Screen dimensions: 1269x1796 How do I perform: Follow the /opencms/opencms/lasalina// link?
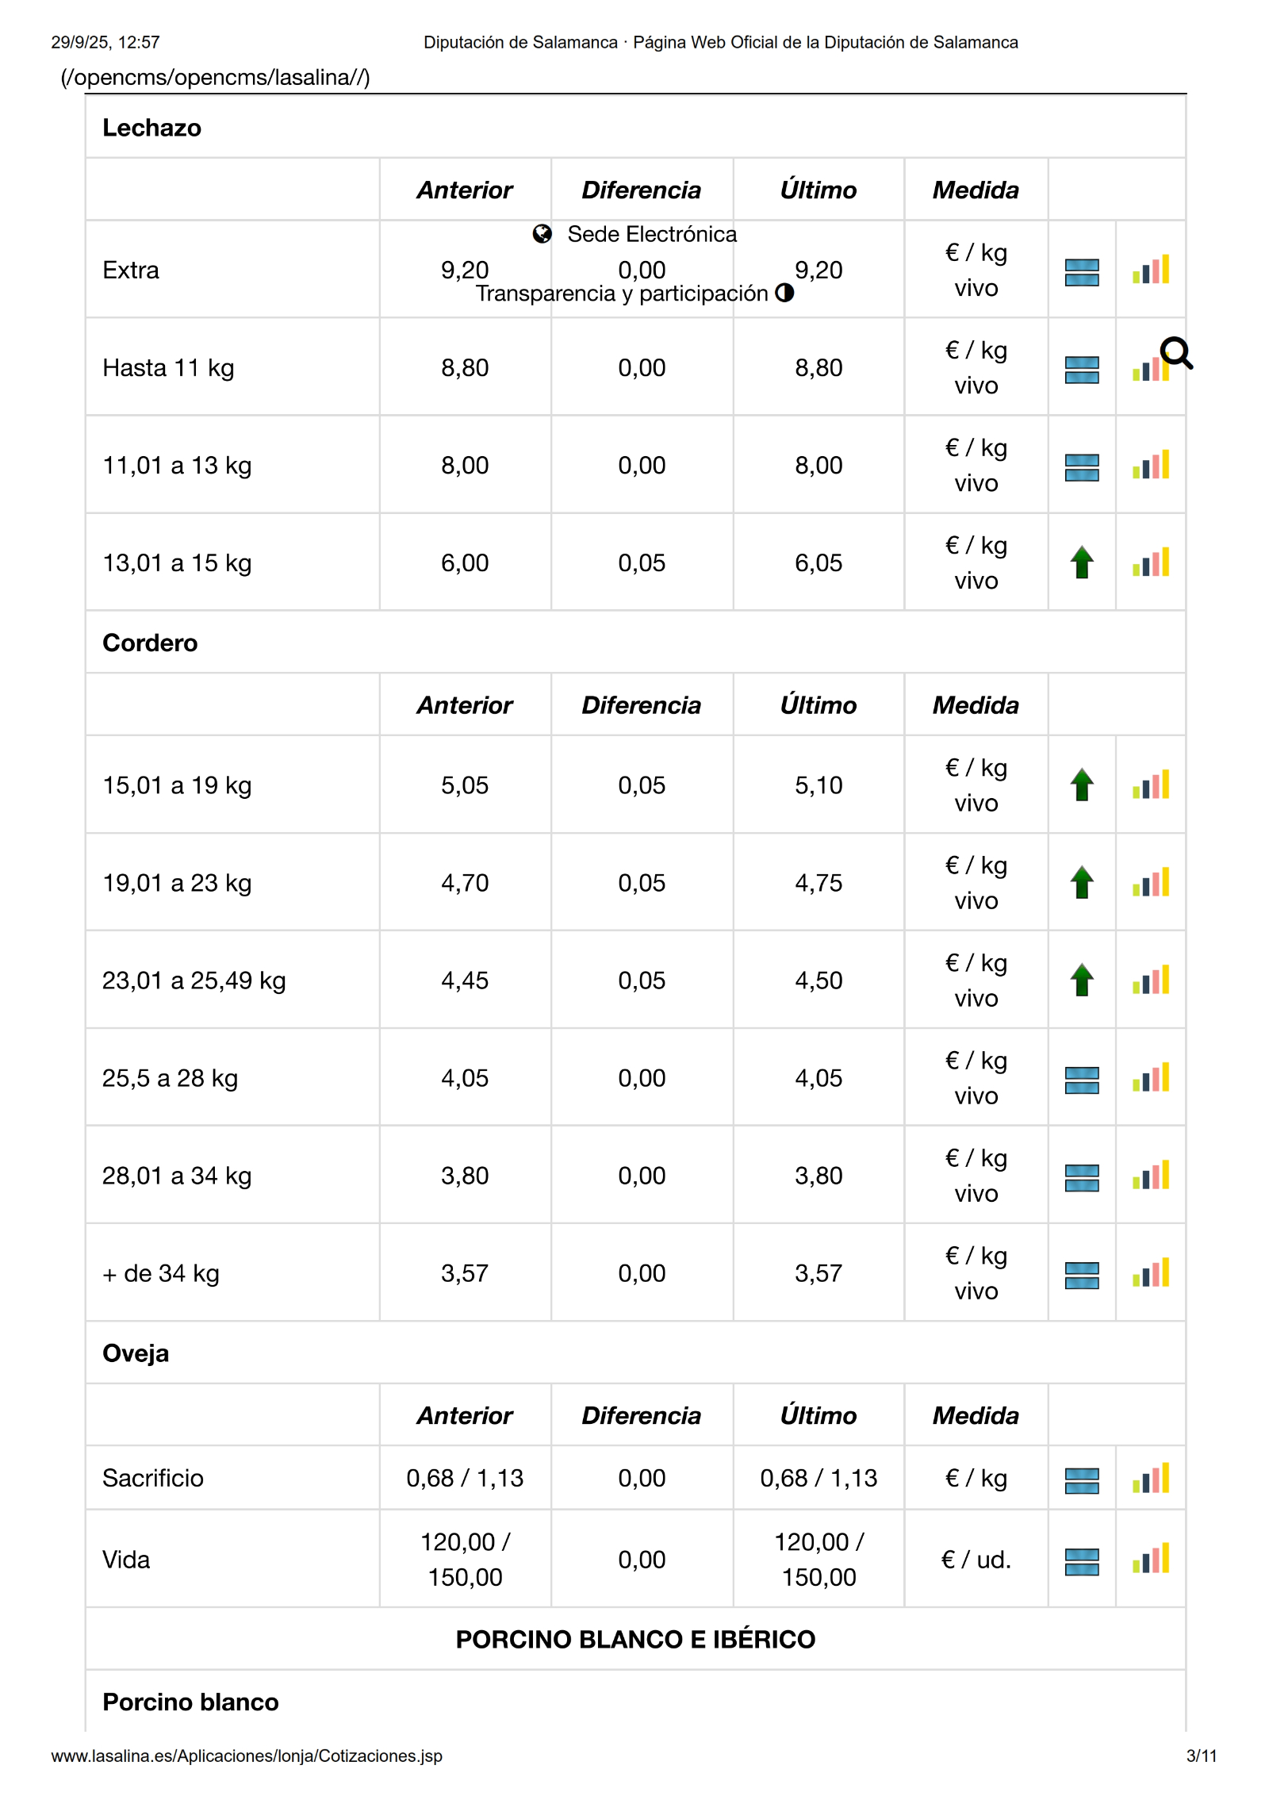pos(215,77)
